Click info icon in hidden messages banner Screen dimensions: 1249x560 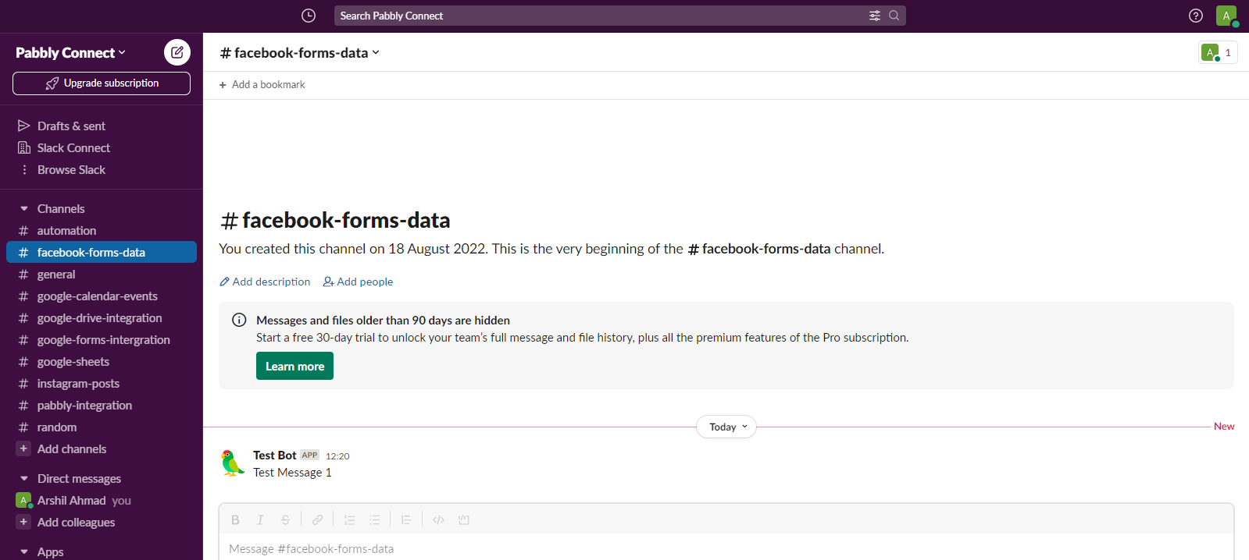tap(239, 320)
